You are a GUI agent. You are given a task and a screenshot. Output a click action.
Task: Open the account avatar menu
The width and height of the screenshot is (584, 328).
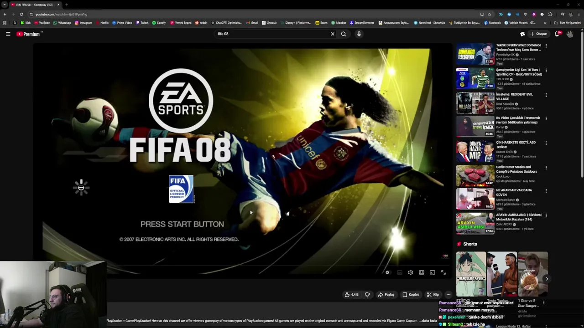(x=570, y=34)
